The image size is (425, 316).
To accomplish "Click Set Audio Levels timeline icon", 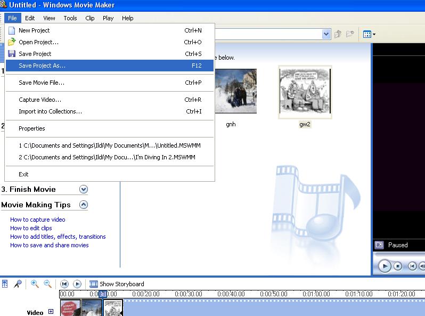I will pos(5,284).
